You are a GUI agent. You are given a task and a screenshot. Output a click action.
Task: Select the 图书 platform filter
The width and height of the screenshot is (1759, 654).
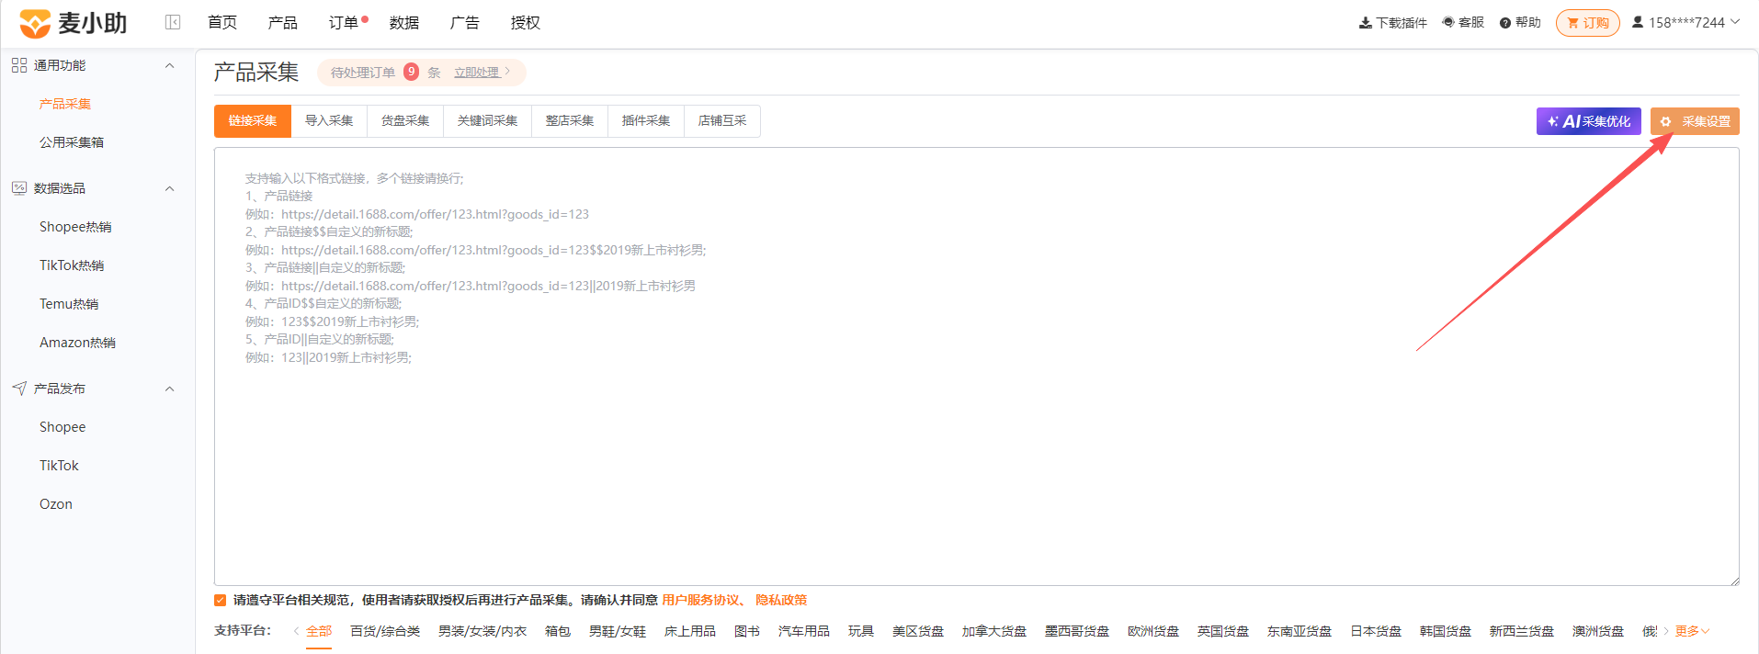(747, 631)
